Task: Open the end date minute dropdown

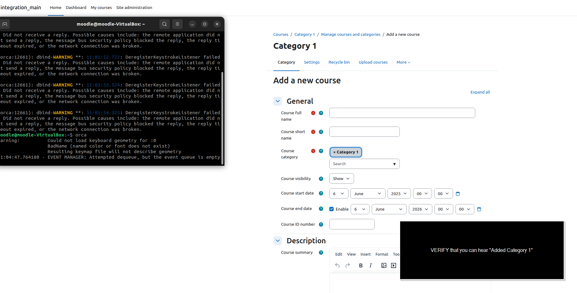Action: click(x=465, y=209)
